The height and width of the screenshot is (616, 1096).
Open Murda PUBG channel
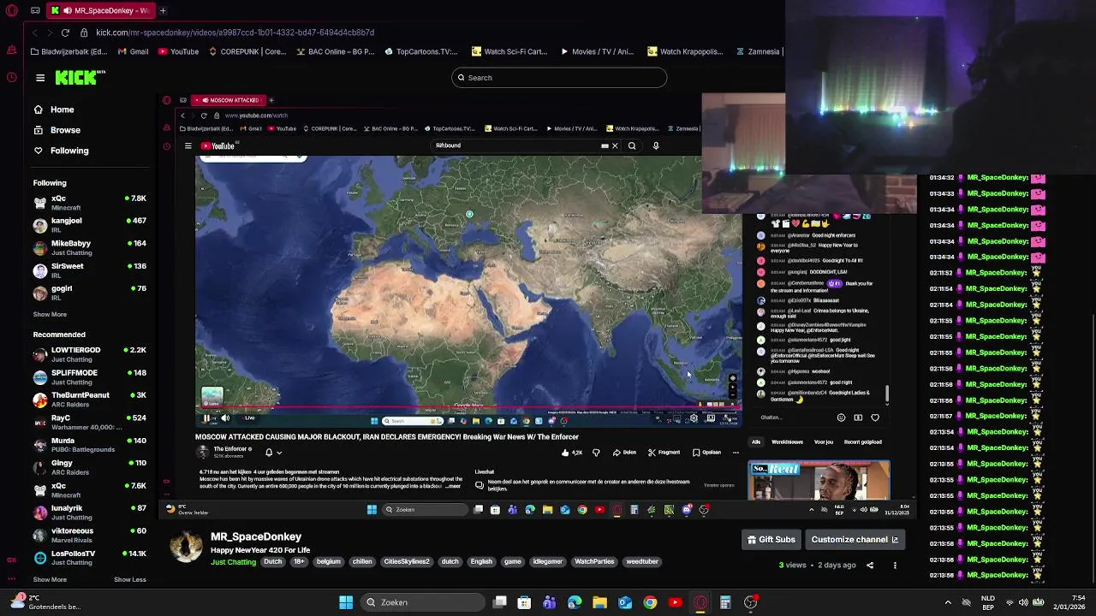pyautogui.click(x=90, y=445)
